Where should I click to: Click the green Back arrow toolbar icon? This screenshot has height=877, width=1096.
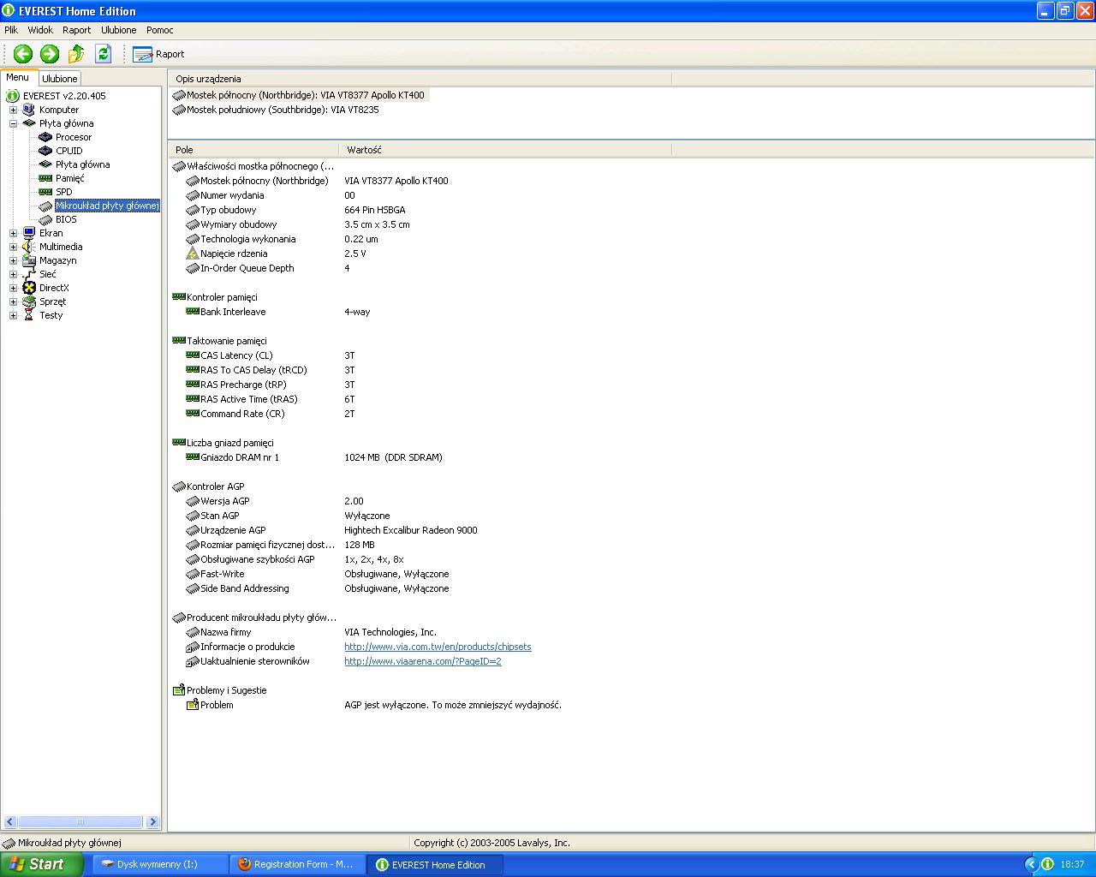click(x=23, y=54)
